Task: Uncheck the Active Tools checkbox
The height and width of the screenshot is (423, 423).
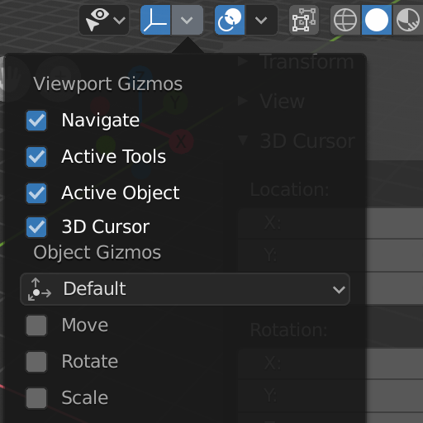Action: click(x=36, y=157)
